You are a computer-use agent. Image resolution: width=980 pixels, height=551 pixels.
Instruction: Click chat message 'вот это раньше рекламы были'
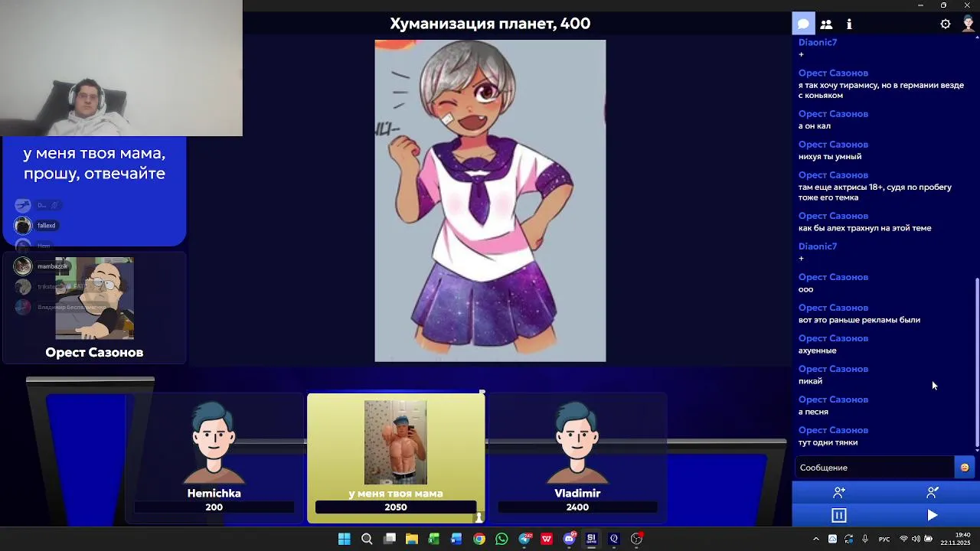859,320
